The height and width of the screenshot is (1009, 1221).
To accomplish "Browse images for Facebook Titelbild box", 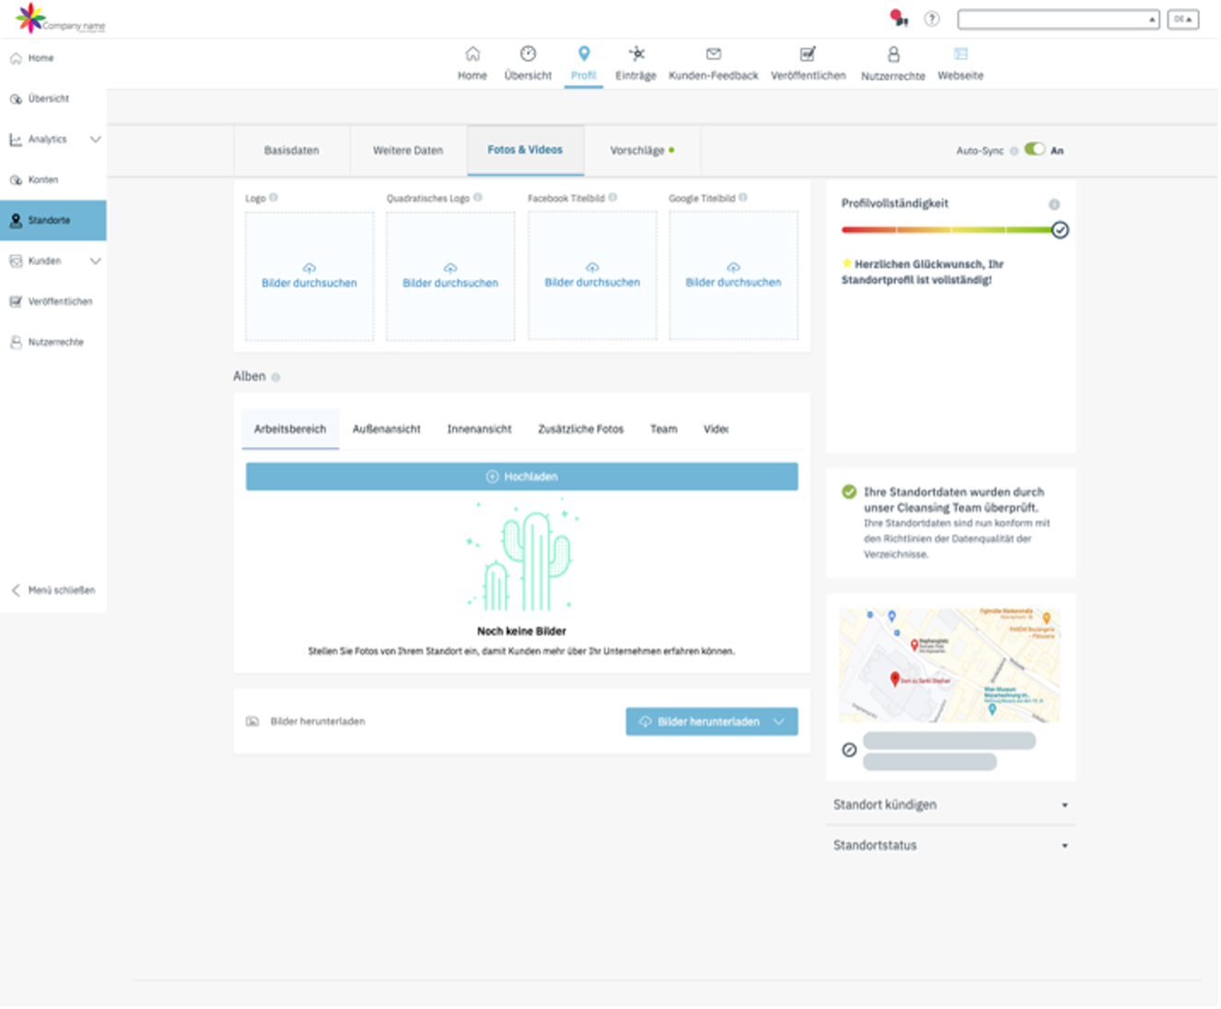I will pos(593,276).
